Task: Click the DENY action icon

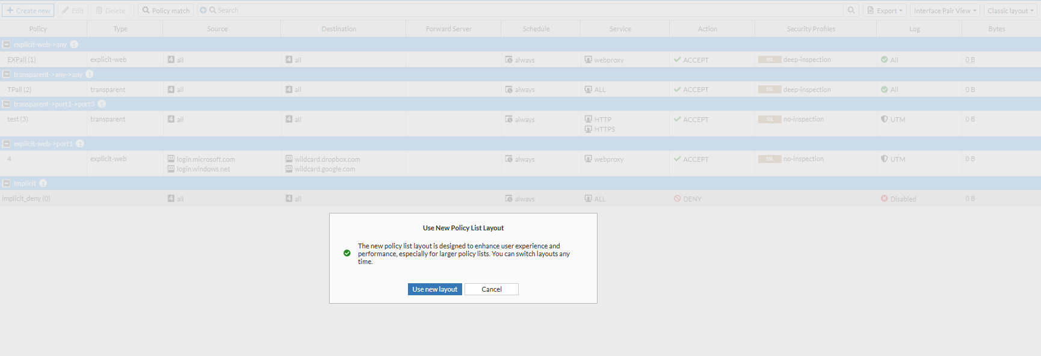Action: (678, 198)
